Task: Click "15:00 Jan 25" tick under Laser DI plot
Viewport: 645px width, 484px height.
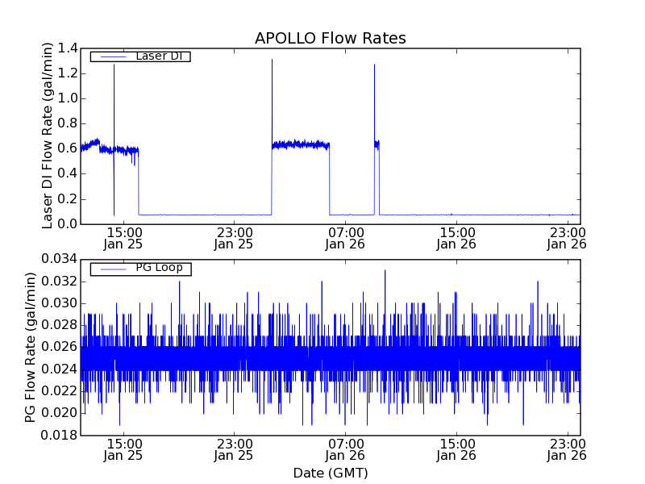Action: pyautogui.click(x=123, y=239)
